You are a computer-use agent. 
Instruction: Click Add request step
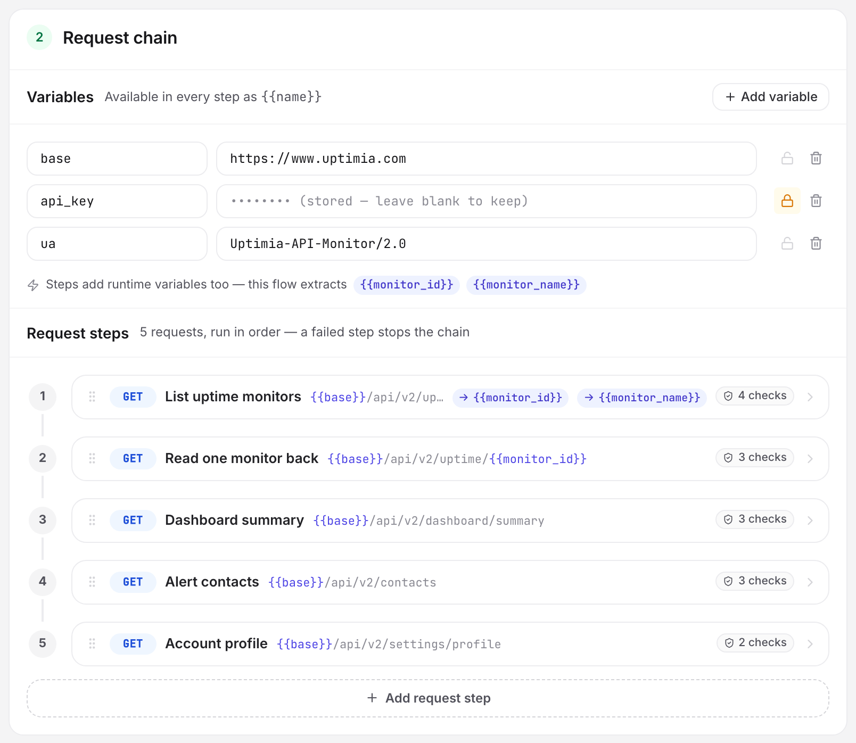tap(428, 698)
